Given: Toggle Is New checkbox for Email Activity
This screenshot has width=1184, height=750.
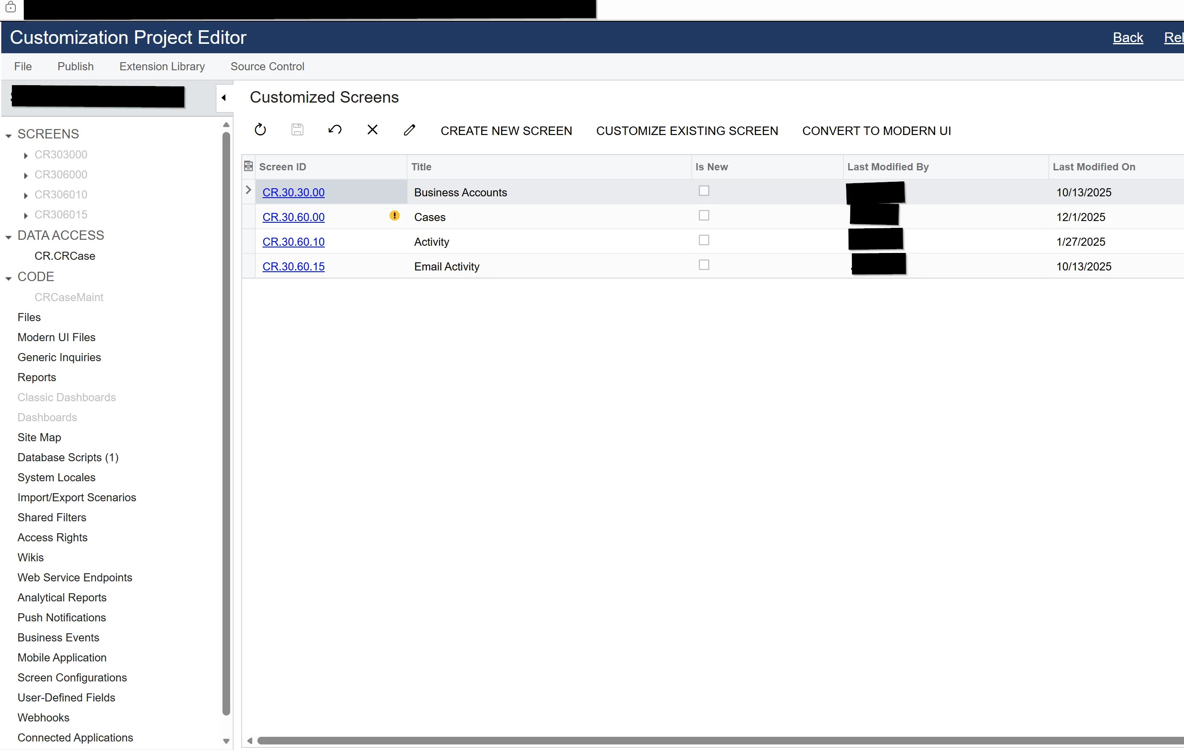Looking at the screenshot, I should [x=704, y=265].
